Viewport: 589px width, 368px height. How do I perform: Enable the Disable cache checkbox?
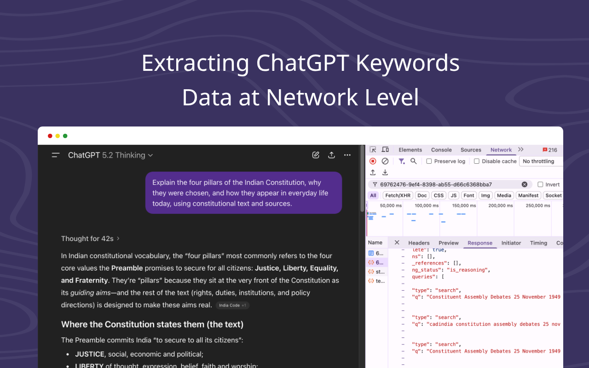[x=477, y=161]
